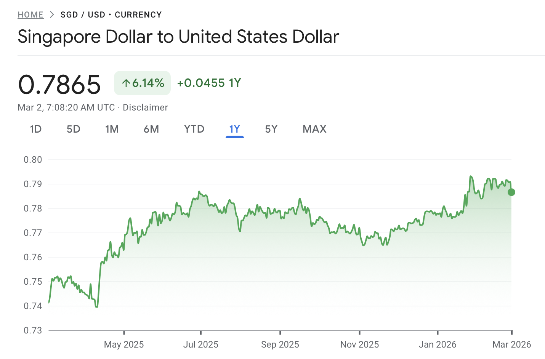Screen dimensions: 545x359
Task: Switch to the 5Y time range
Action: pyautogui.click(x=271, y=129)
